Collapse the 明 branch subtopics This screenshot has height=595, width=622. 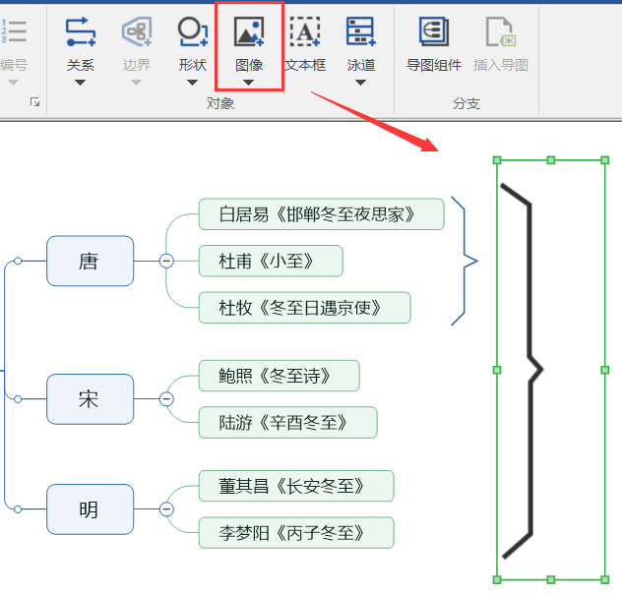point(166,509)
